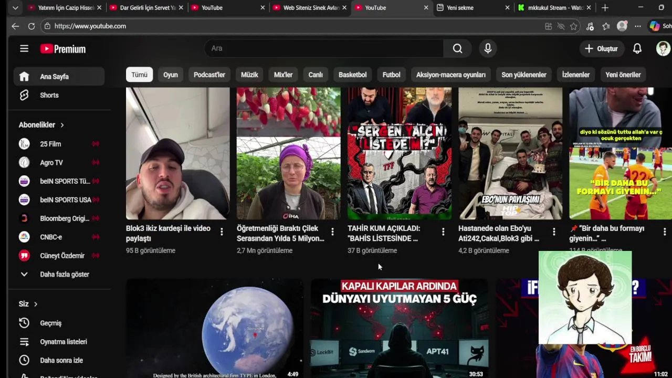
Task: Click the YouTube Premium logo
Action: click(63, 49)
